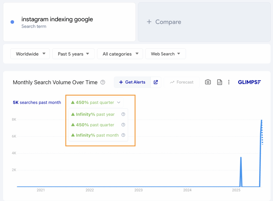Click the external link icon beside Get Alerts
The width and height of the screenshot is (273, 201).
156,82
